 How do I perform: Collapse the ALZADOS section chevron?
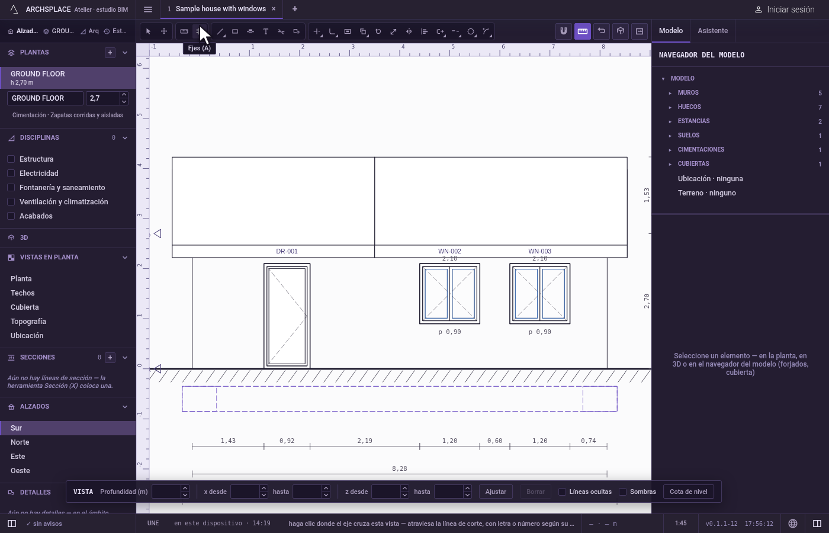click(x=125, y=407)
